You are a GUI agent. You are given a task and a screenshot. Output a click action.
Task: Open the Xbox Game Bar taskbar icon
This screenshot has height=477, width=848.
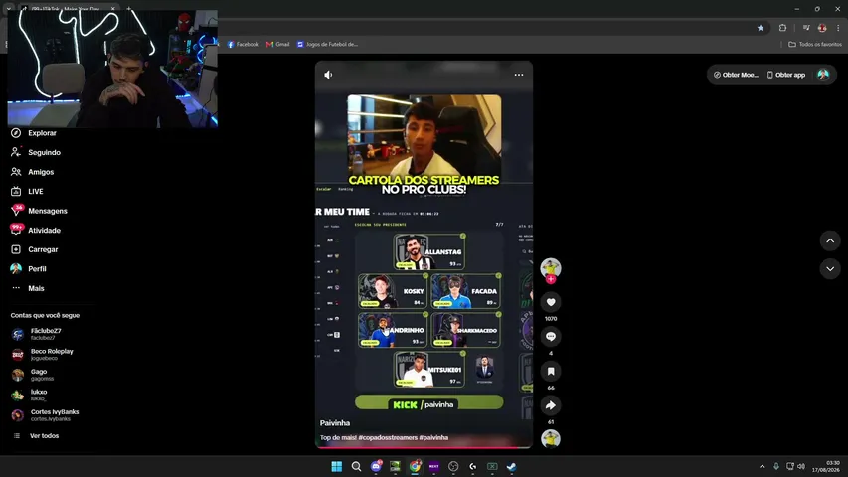pyautogui.click(x=492, y=466)
